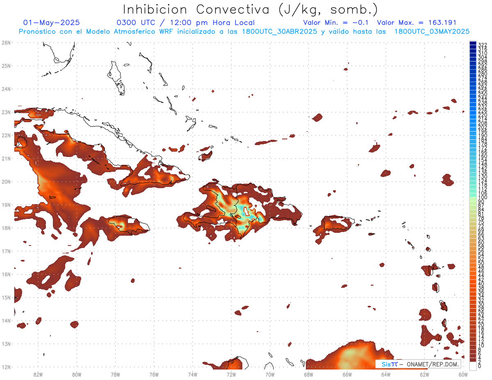Click the 19N latitude label

6,205
